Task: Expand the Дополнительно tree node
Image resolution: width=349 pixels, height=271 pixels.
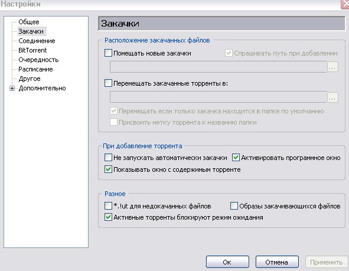Action: [x=12, y=89]
